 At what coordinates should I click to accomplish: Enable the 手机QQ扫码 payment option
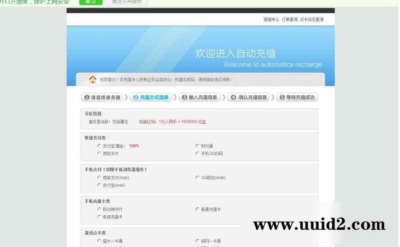[198, 153]
